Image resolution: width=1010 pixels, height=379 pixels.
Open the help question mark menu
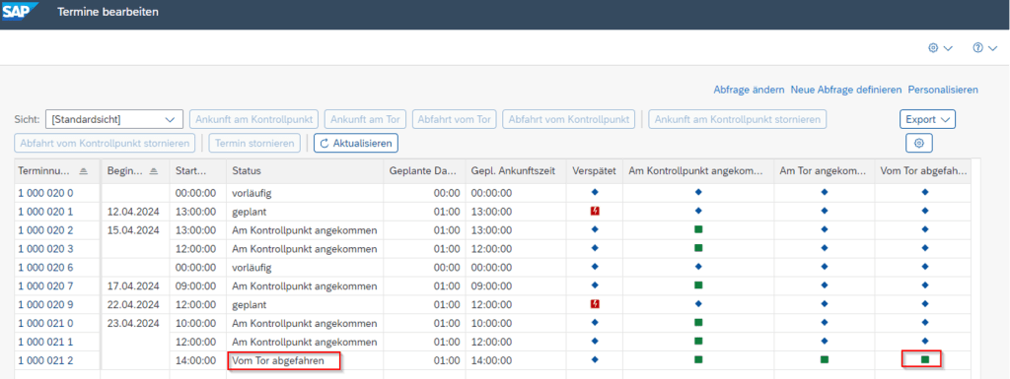[x=984, y=48]
